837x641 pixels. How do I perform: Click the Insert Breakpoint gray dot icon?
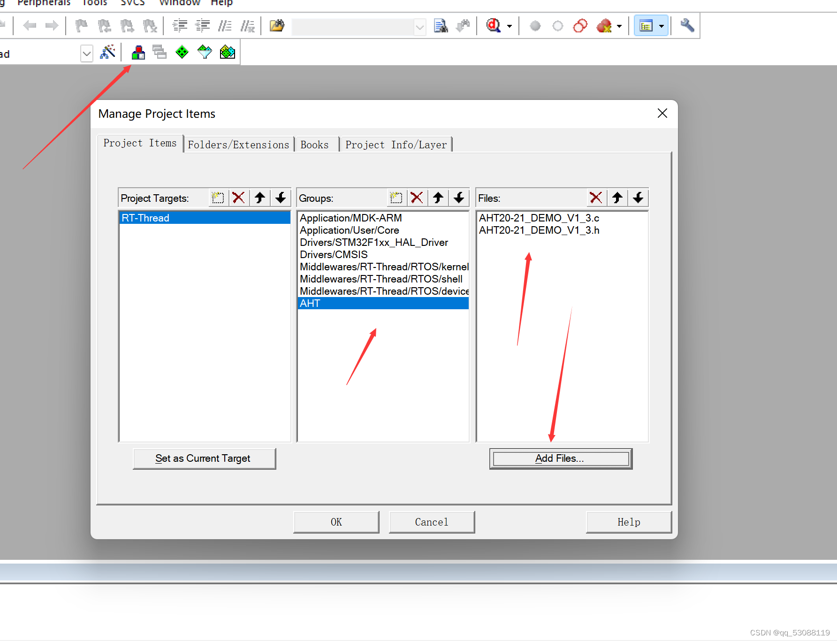pos(535,26)
